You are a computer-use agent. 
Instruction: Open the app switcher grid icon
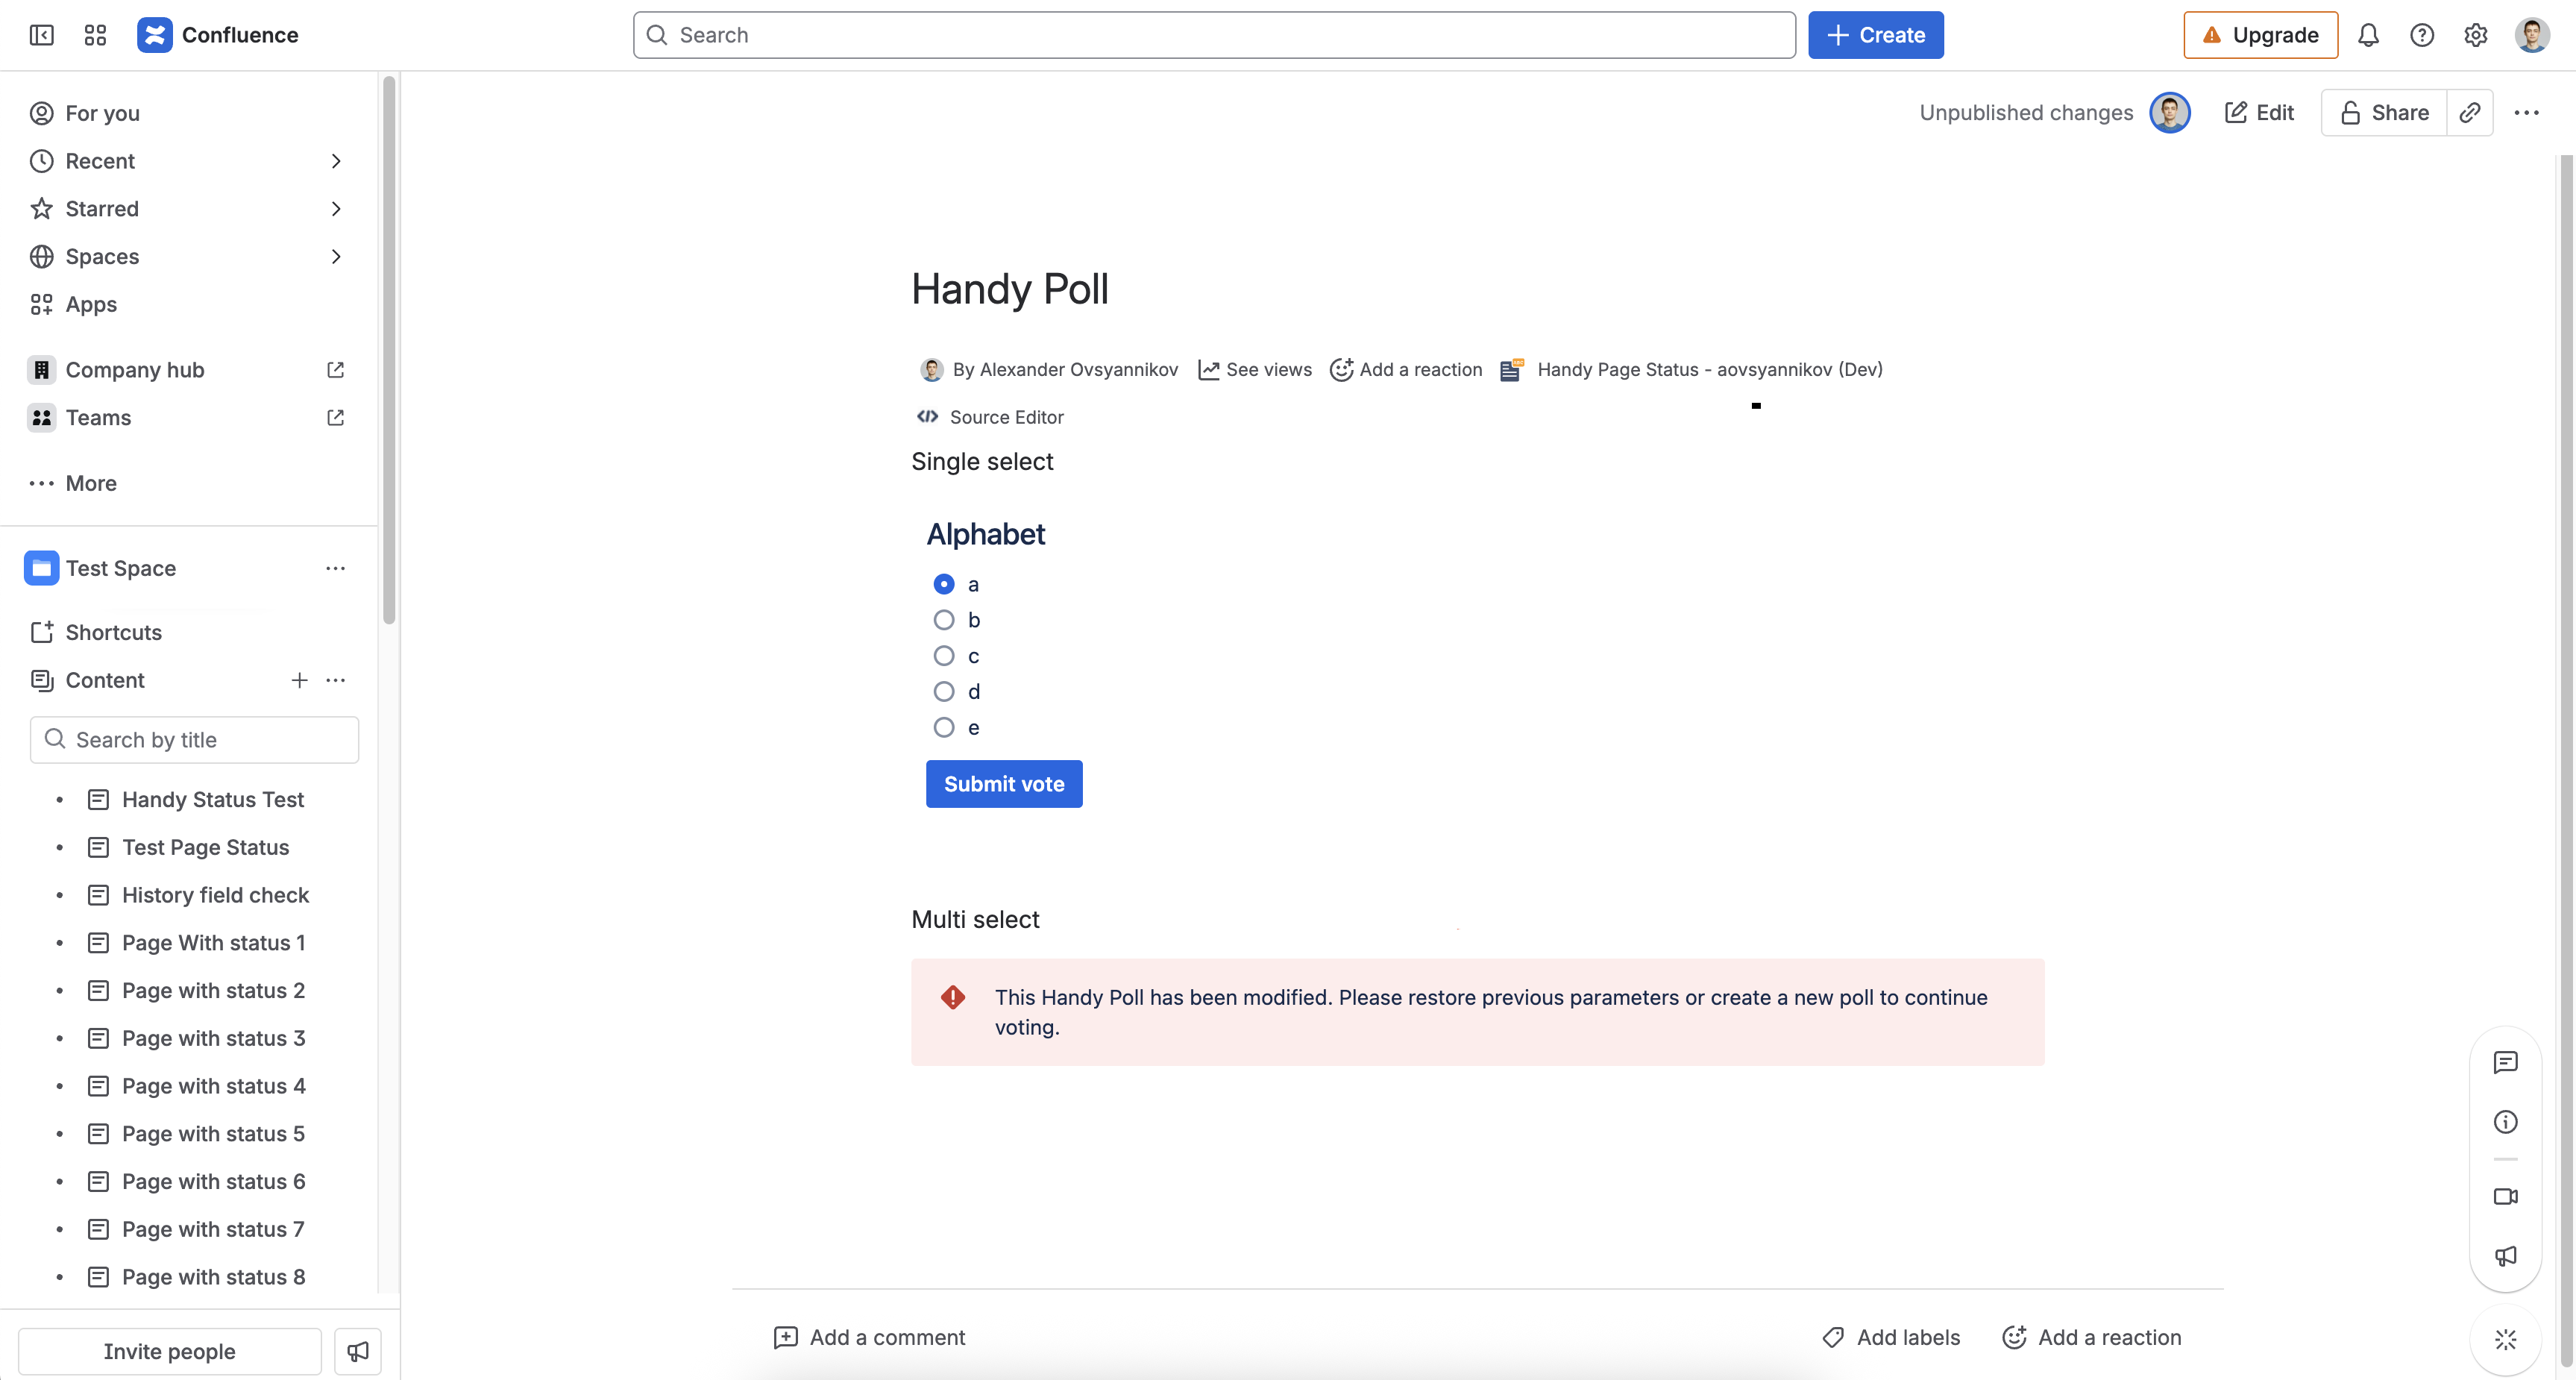pyautogui.click(x=95, y=35)
